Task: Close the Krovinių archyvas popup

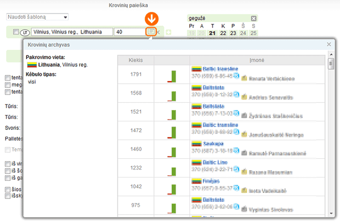Action: 329,44
